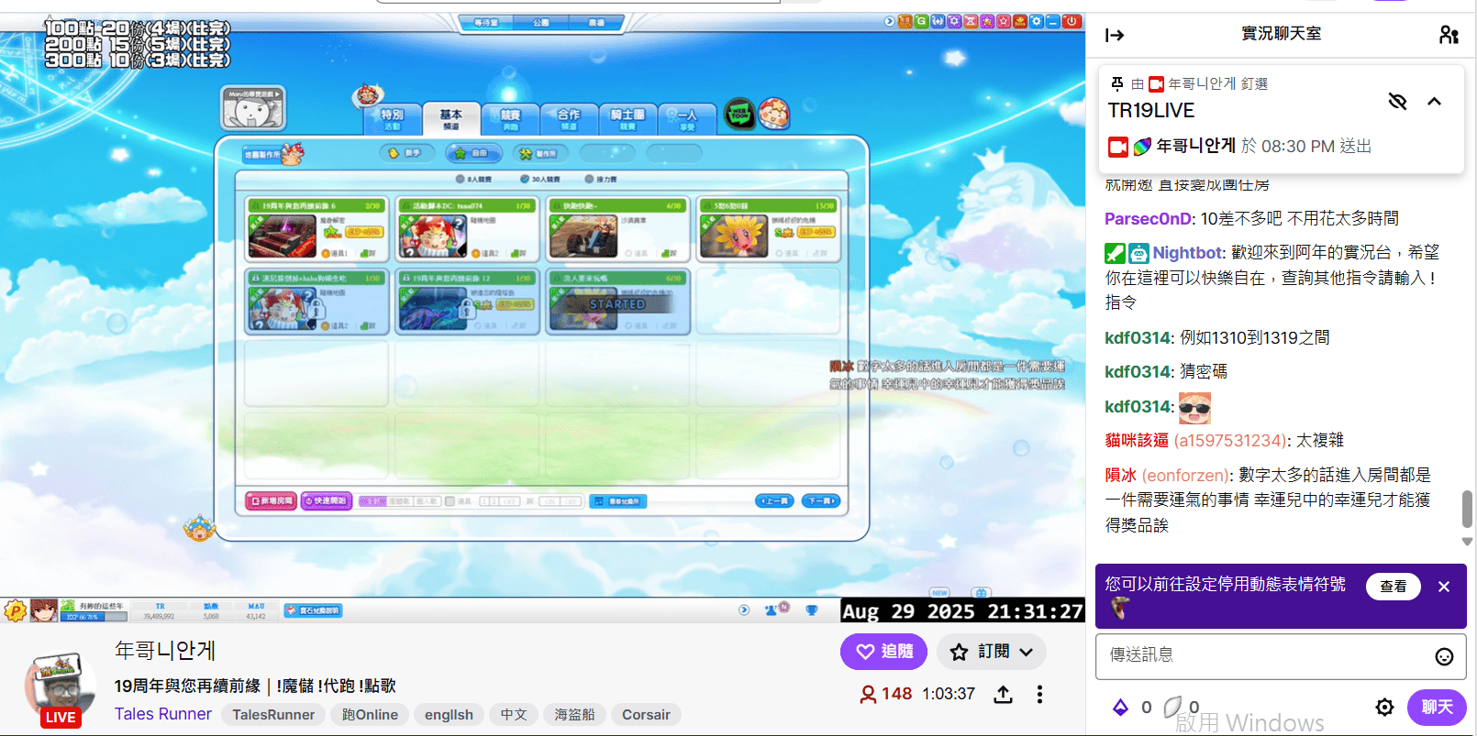Collapse the pinned message chevron
1477x736 pixels.
pos(1434,101)
